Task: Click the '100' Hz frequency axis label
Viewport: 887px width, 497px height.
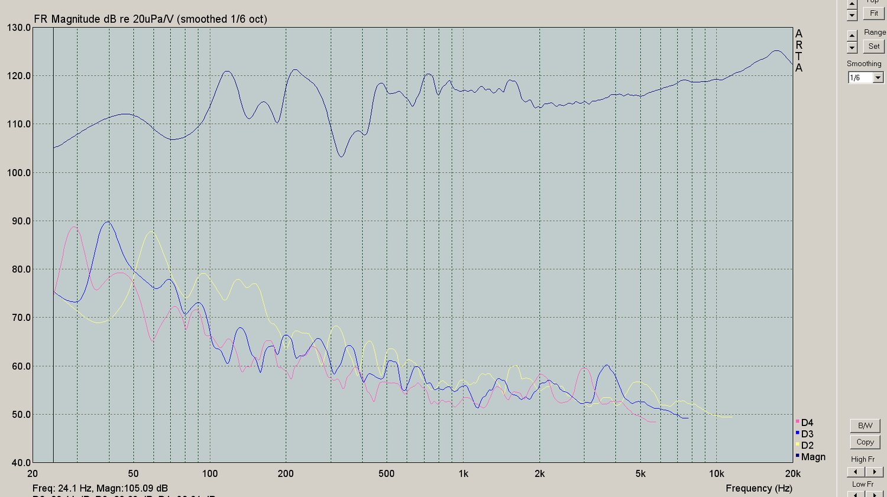Action: point(210,473)
